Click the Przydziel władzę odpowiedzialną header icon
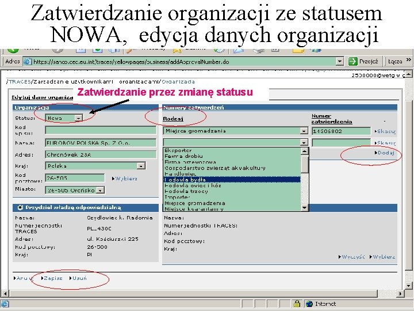The height and width of the screenshot is (311, 414). (20, 207)
